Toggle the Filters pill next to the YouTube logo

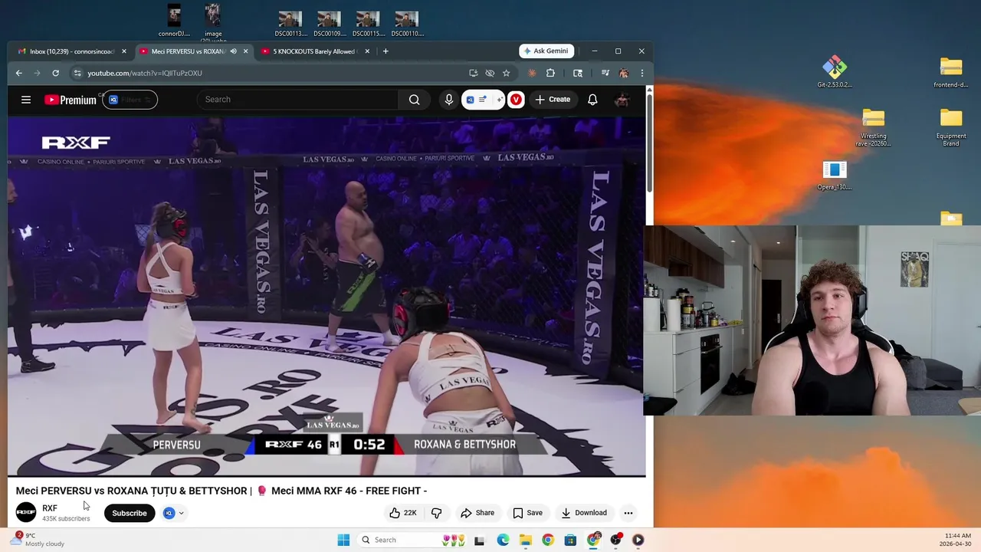pos(130,100)
